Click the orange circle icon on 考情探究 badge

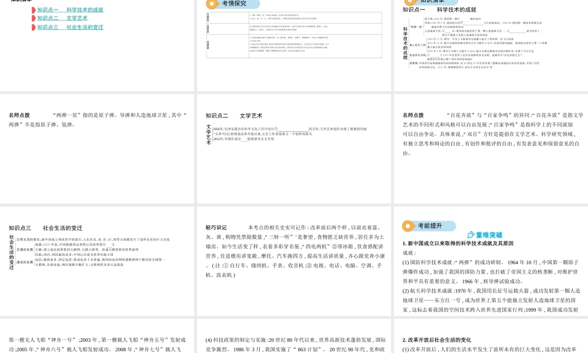click(212, 4)
